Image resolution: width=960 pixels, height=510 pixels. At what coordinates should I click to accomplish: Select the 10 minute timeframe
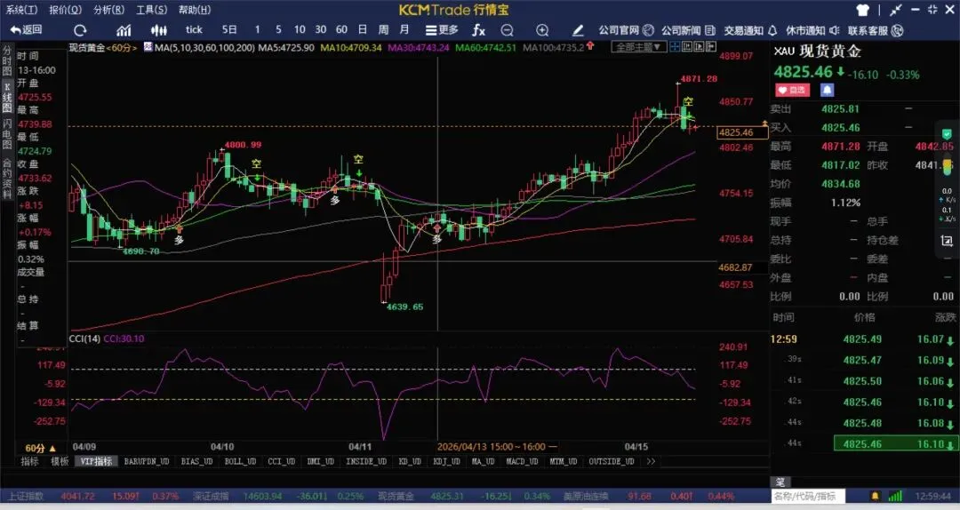point(300,29)
